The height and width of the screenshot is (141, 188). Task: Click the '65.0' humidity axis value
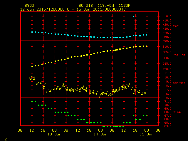coord(168,123)
